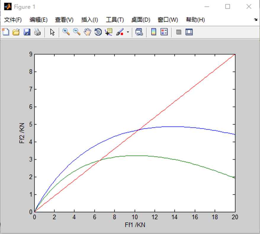Image resolution: width=260 pixels, height=234 pixels.
Task: Select the Pan hand tool
Action: [87, 32]
